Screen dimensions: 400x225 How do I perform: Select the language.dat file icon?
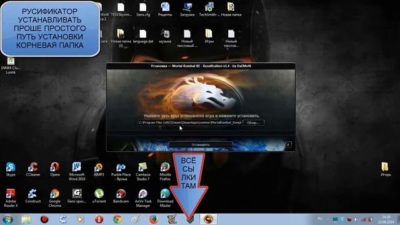tap(143, 36)
